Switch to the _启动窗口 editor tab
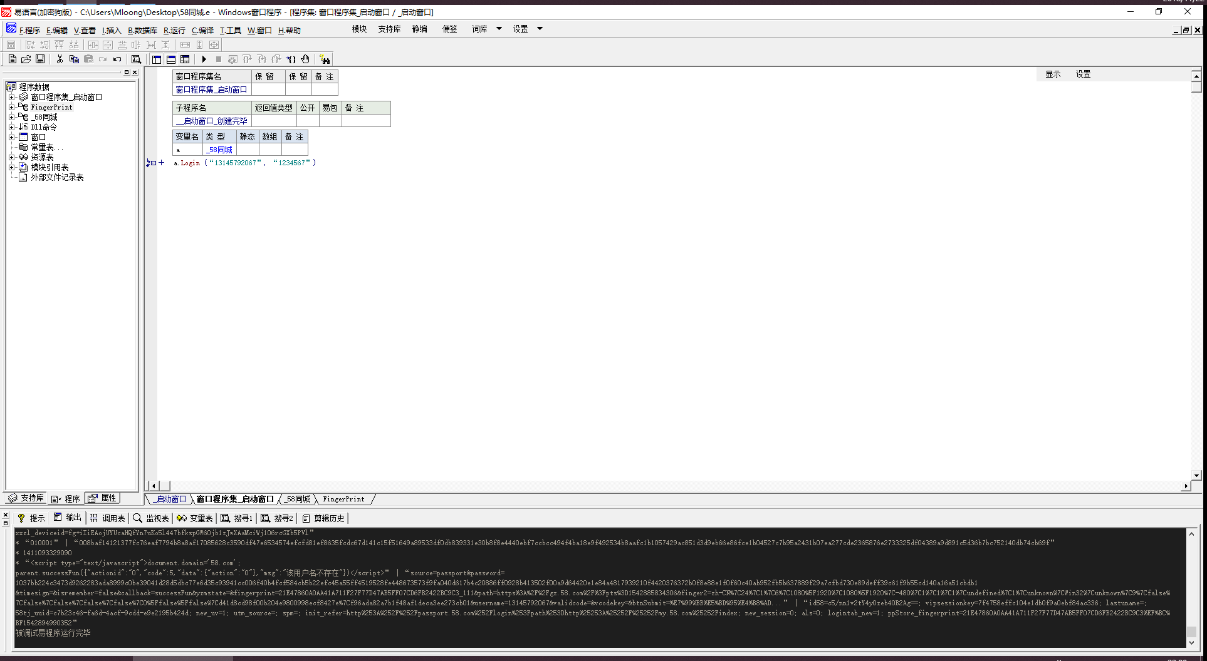The image size is (1207, 661). [169, 499]
